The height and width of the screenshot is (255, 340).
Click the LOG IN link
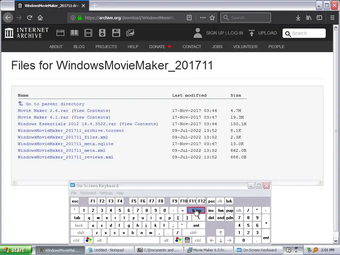[x=235, y=33]
